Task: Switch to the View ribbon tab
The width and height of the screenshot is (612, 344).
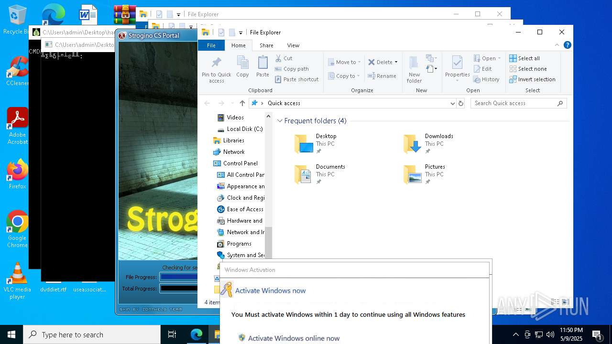Action: tap(293, 45)
